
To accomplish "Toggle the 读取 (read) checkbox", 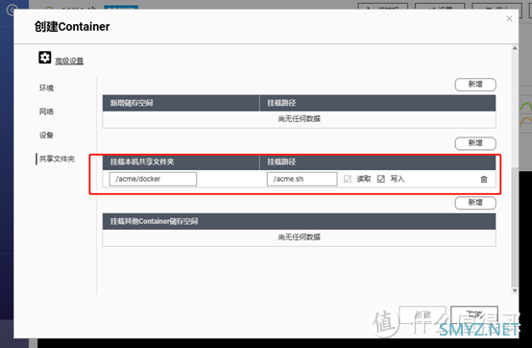I will 347,179.
